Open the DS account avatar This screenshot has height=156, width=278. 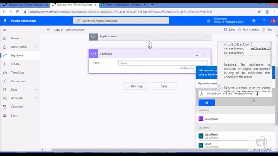tap(273, 21)
